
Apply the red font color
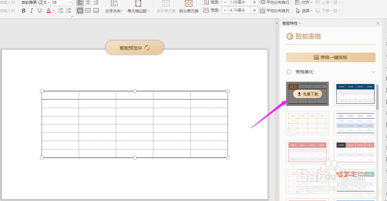[x=48, y=10]
